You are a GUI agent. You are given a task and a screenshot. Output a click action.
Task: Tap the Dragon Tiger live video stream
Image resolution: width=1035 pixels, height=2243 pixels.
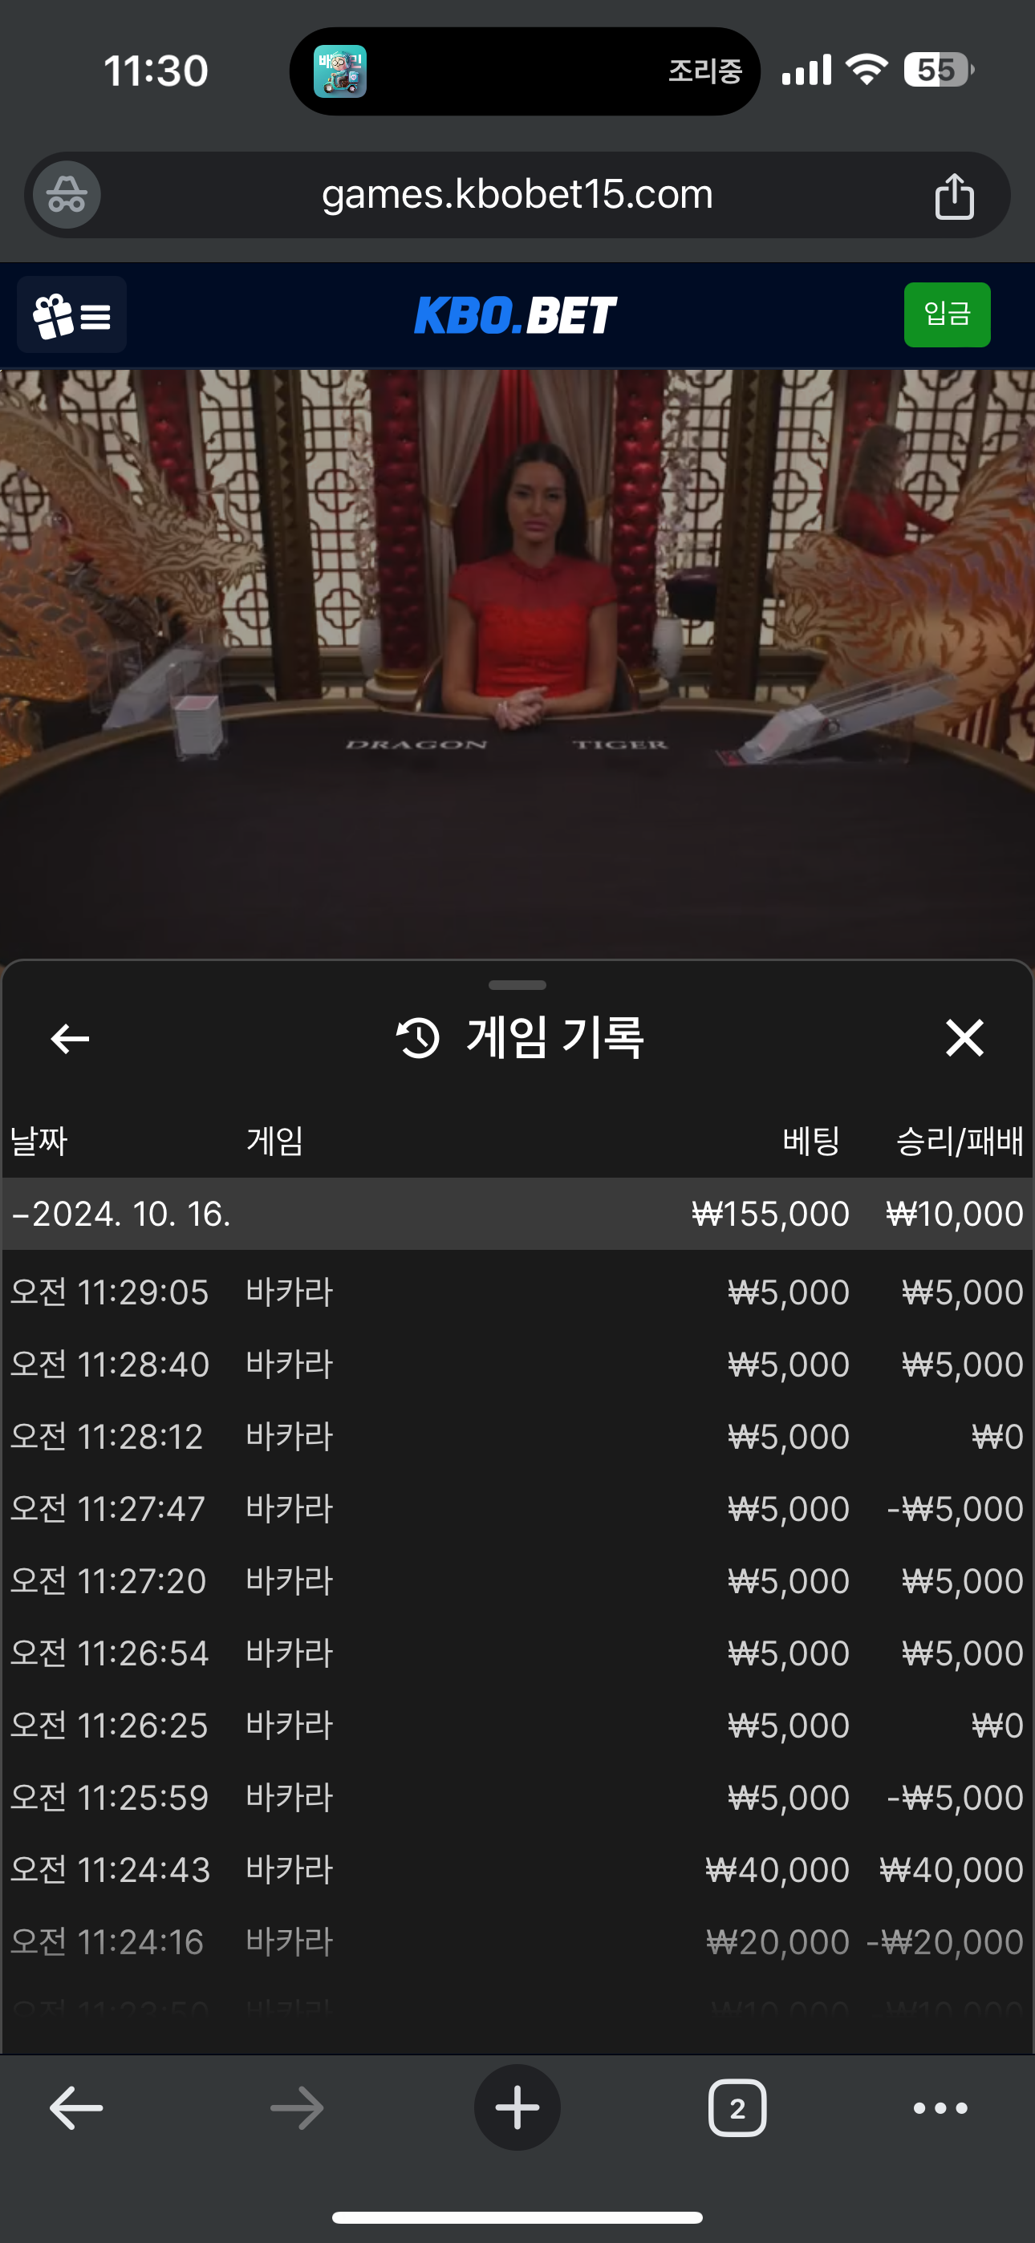coord(517,664)
